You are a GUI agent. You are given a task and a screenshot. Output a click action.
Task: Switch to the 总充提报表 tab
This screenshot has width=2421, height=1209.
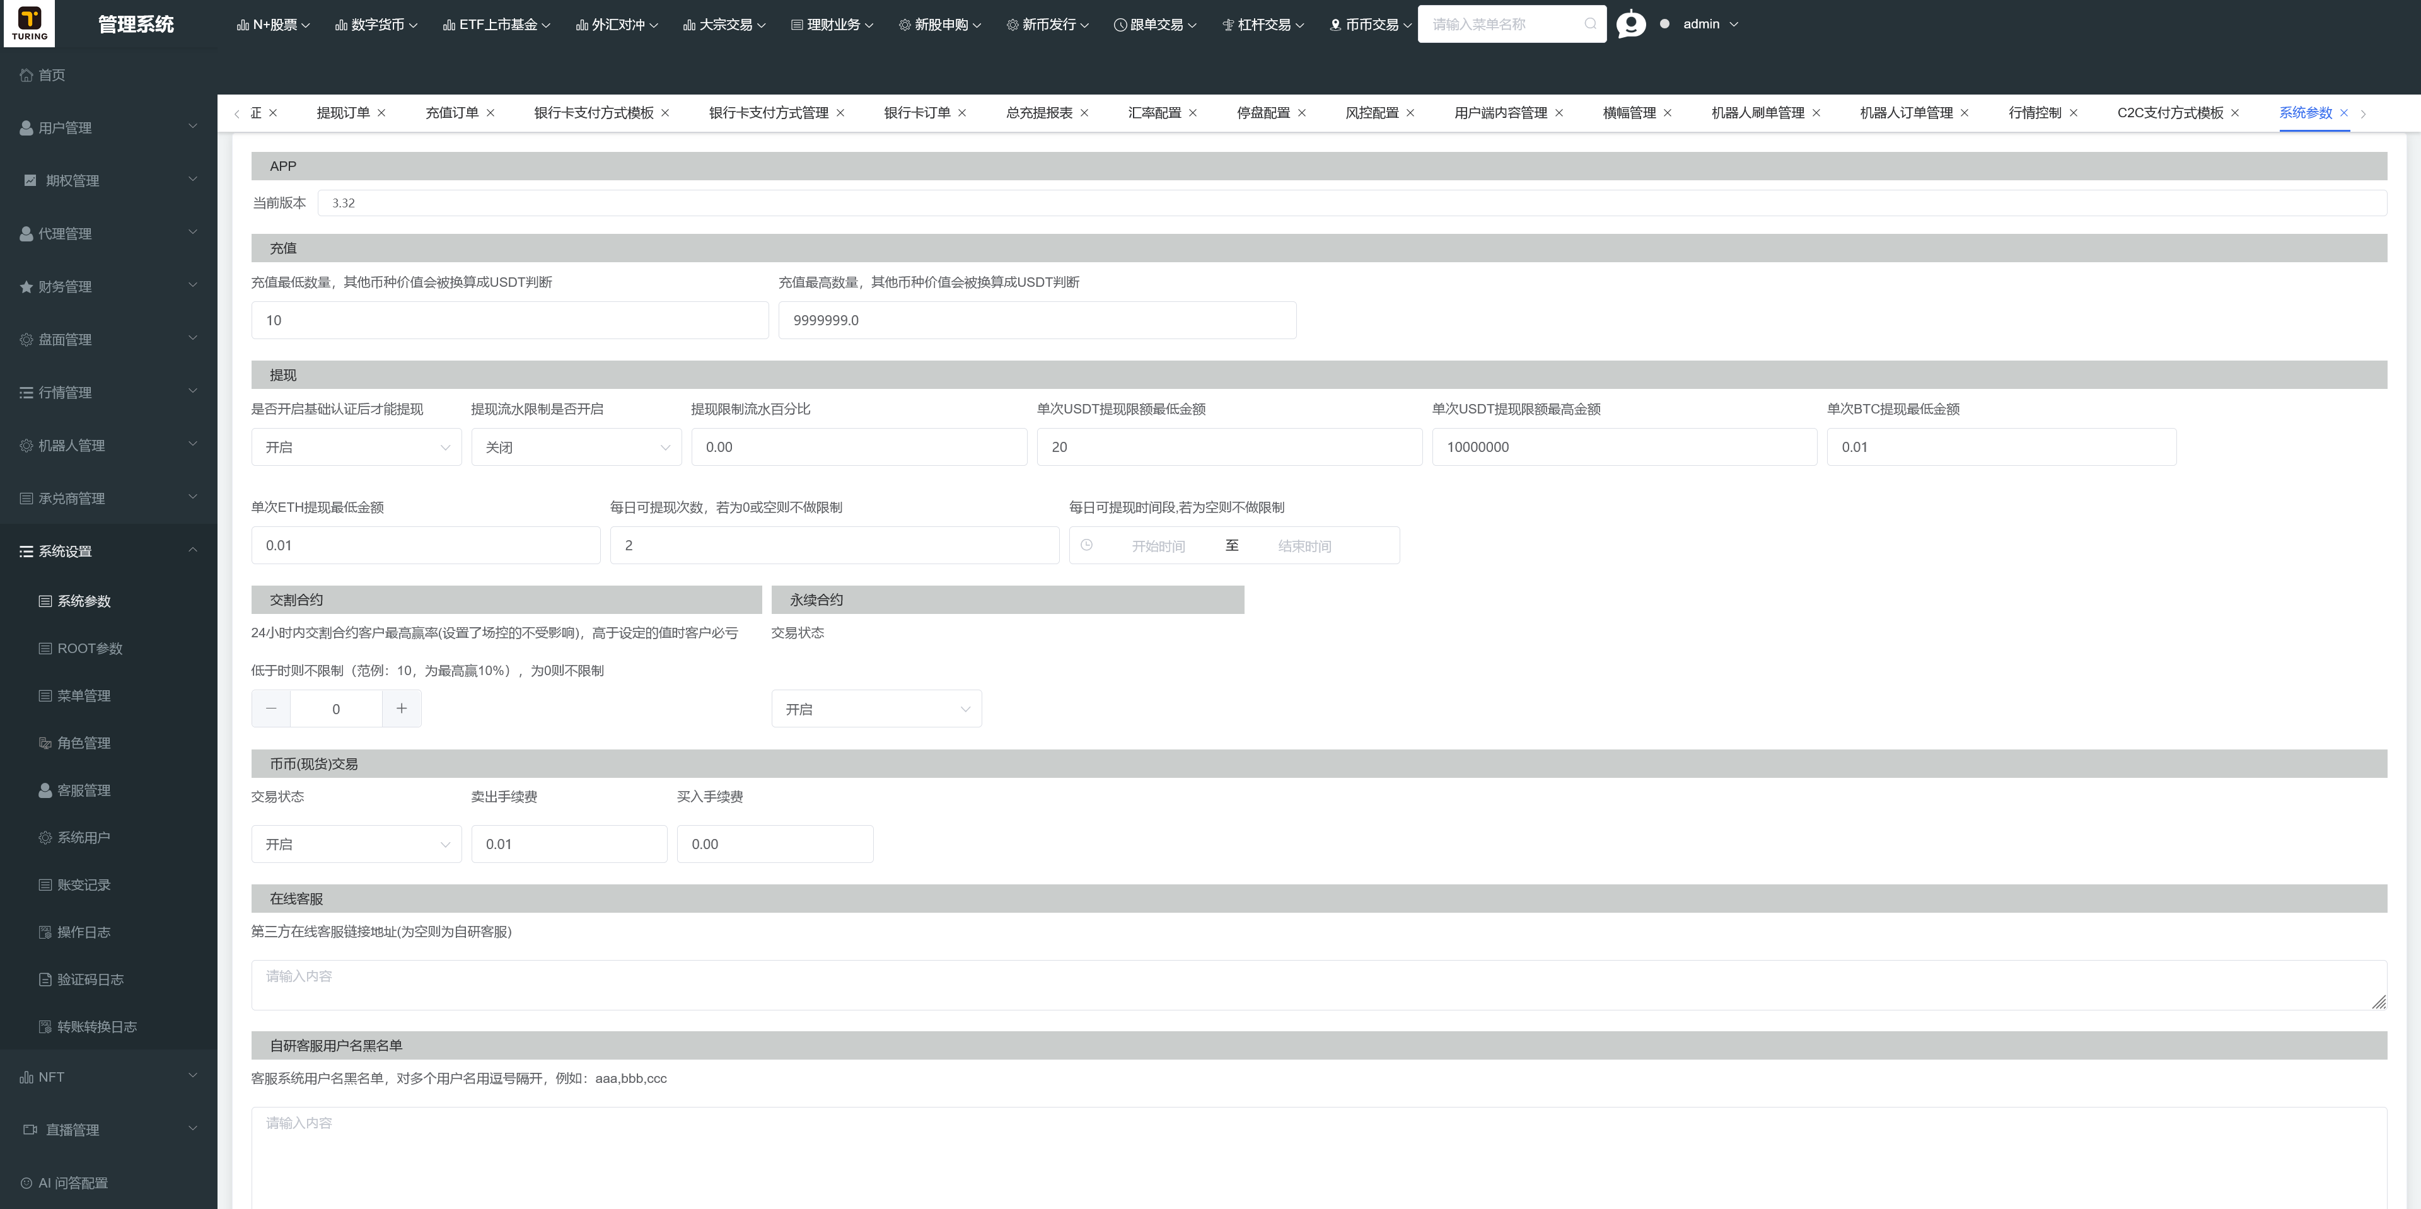tap(1038, 113)
